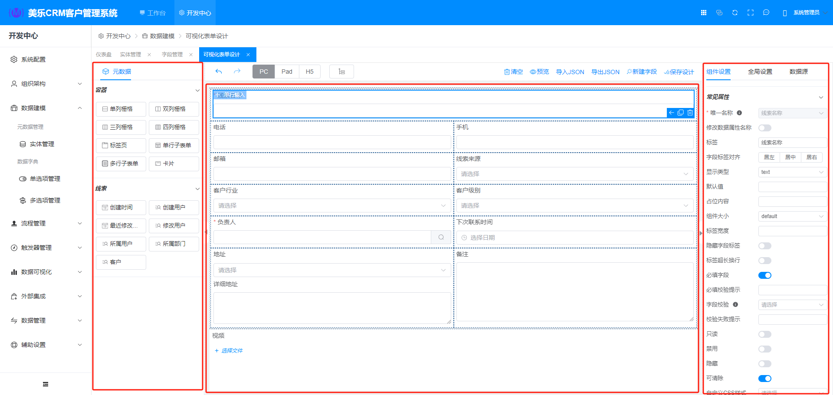Disable the 必填字段 toggle switch

coord(764,275)
